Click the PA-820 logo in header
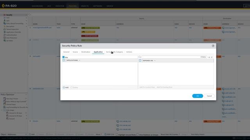Viewport: 250px width, 140px height. 9,6
